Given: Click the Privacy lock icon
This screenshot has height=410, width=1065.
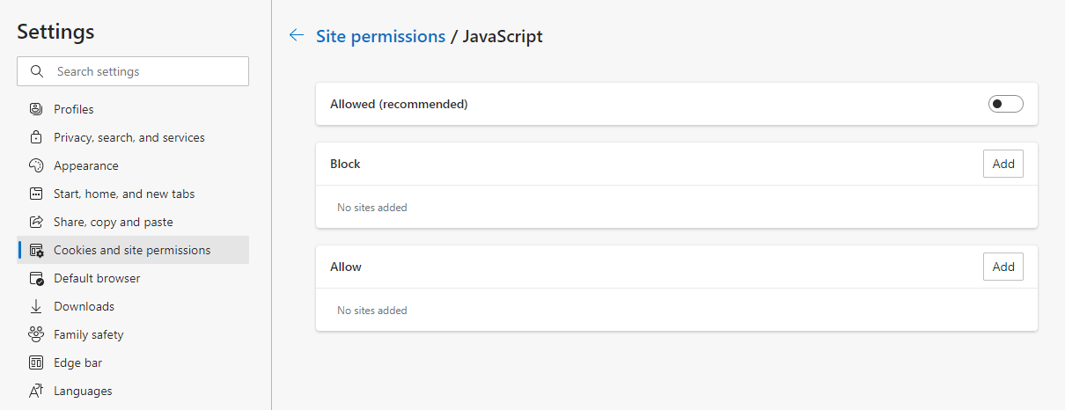Looking at the screenshot, I should pyautogui.click(x=36, y=137).
